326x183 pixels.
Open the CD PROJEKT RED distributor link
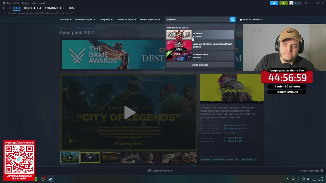(234, 141)
